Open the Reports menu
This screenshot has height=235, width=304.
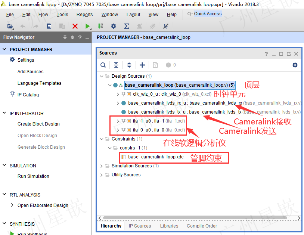tap(84, 15)
